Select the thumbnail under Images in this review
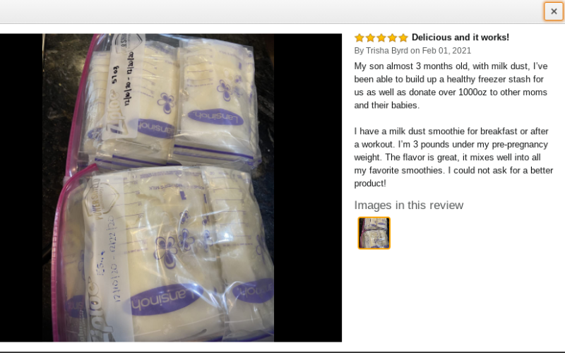The image size is (565, 353). click(374, 233)
